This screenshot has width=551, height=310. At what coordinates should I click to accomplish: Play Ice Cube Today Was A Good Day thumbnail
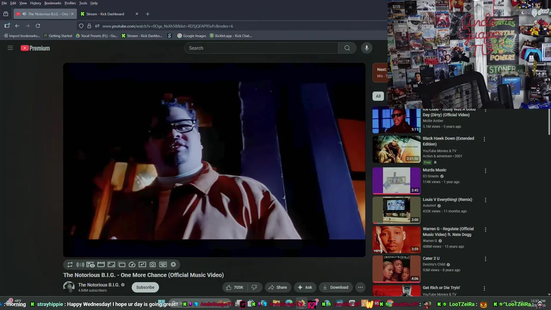click(x=396, y=120)
